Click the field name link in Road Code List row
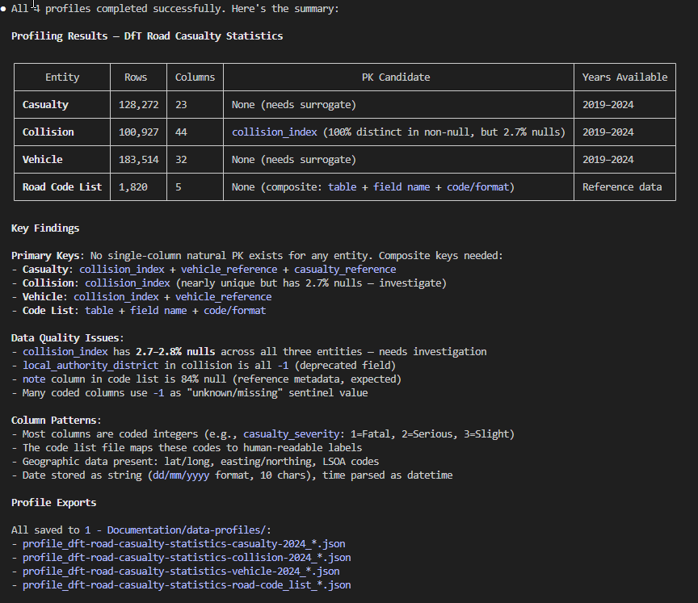 click(400, 186)
